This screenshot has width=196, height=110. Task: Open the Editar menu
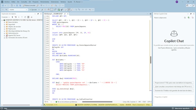point(13,2)
